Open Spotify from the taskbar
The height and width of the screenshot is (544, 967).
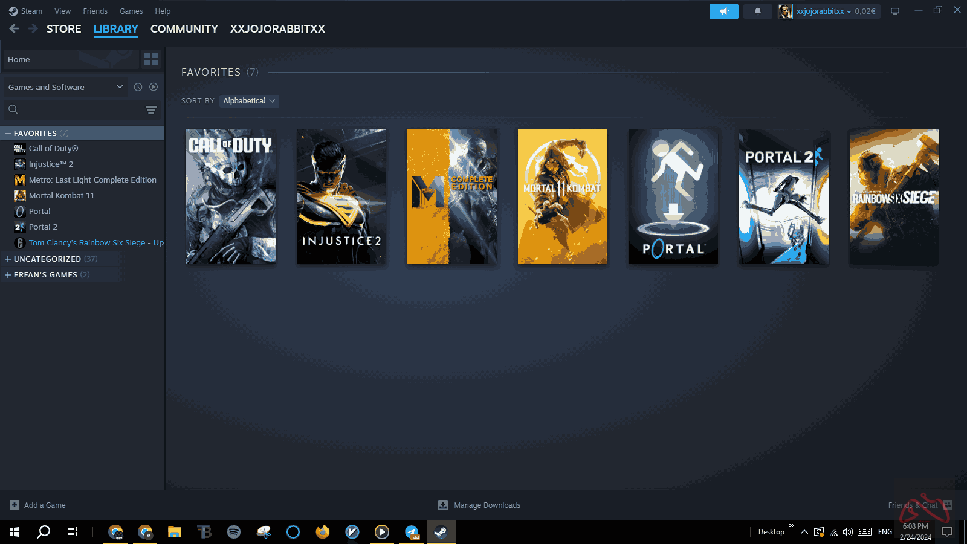pos(234,532)
